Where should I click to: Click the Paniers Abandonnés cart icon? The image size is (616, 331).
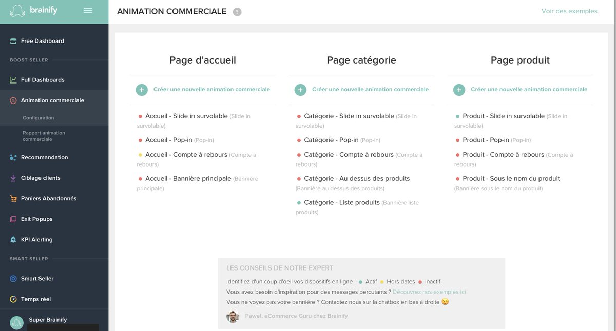[13, 198]
